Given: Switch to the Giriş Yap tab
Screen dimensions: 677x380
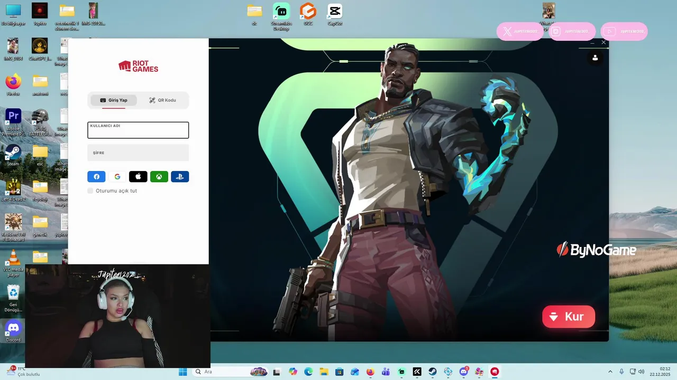Looking at the screenshot, I should [x=114, y=100].
